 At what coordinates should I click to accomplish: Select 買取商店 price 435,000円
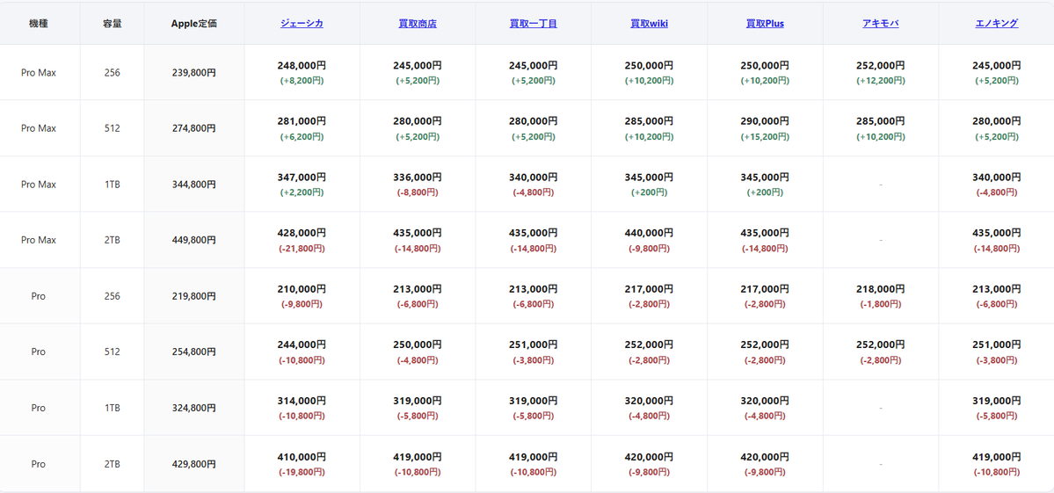tap(418, 233)
